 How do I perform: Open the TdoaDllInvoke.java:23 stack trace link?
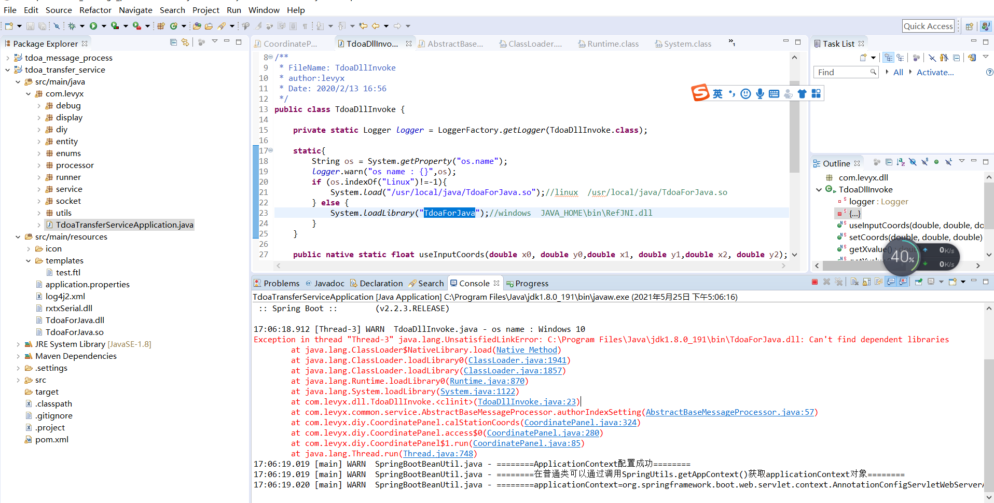click(526, 402)
